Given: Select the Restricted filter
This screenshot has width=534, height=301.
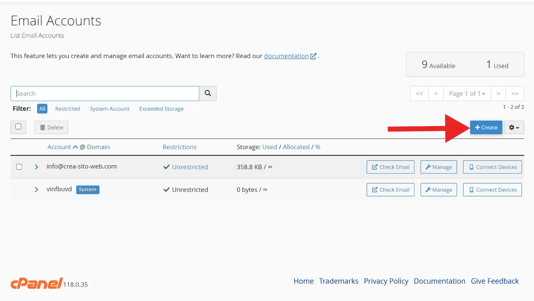Looking at the screenshot, I should click(67, 109).
